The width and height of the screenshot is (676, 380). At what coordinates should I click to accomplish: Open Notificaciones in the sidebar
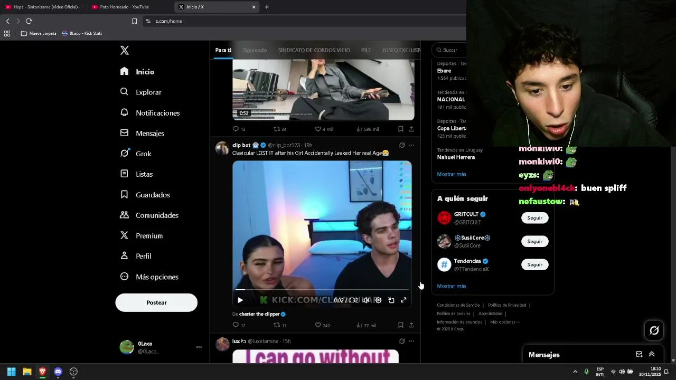tap(150, 113)
